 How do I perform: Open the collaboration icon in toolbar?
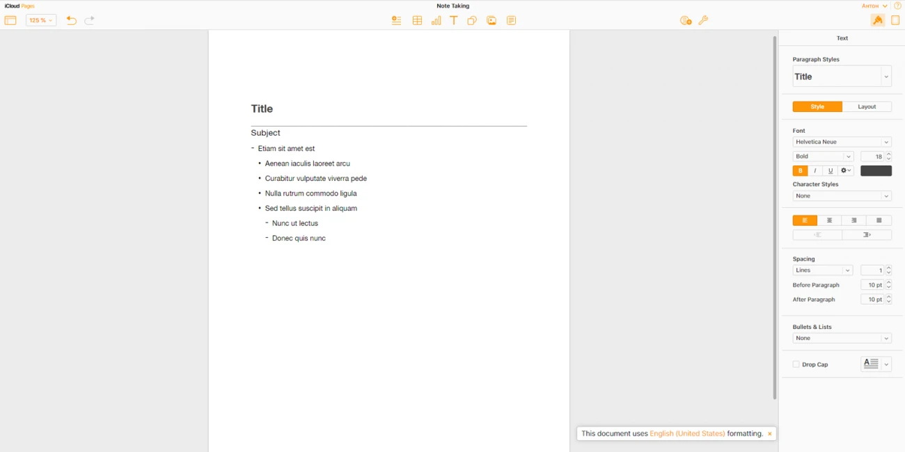(686, 21)
